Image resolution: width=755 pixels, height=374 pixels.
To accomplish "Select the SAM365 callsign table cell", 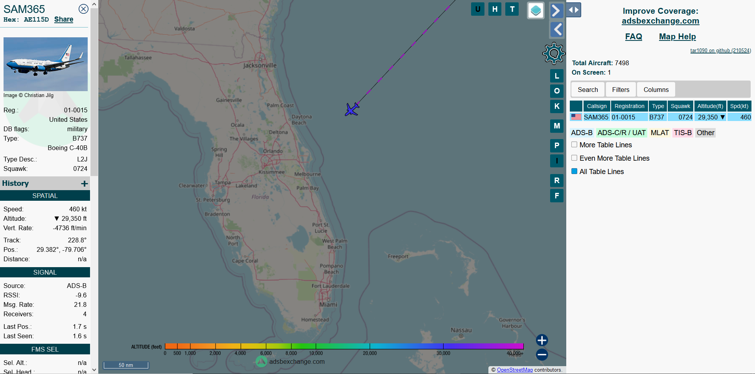I will coord(596,117).
